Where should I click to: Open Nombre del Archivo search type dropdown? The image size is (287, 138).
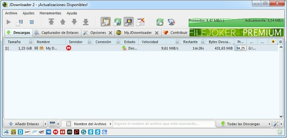[110, 124]
